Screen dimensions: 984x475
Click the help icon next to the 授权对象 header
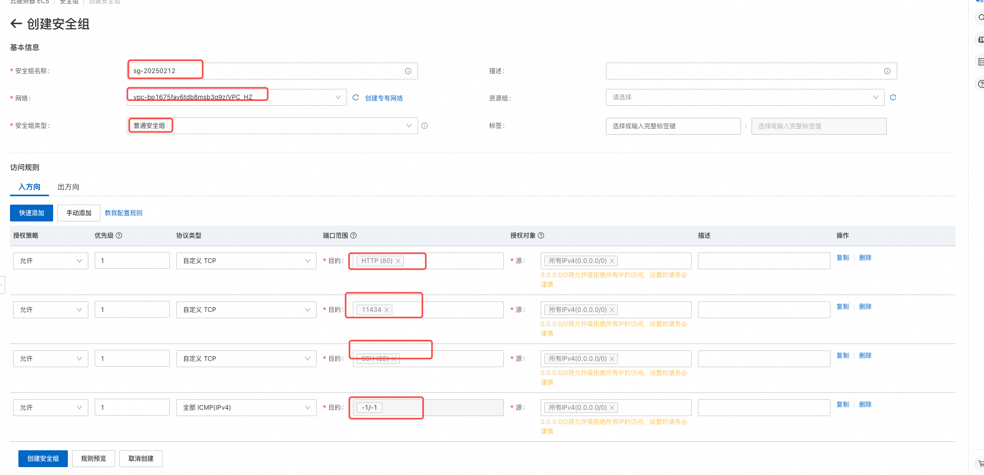(541, 236)
